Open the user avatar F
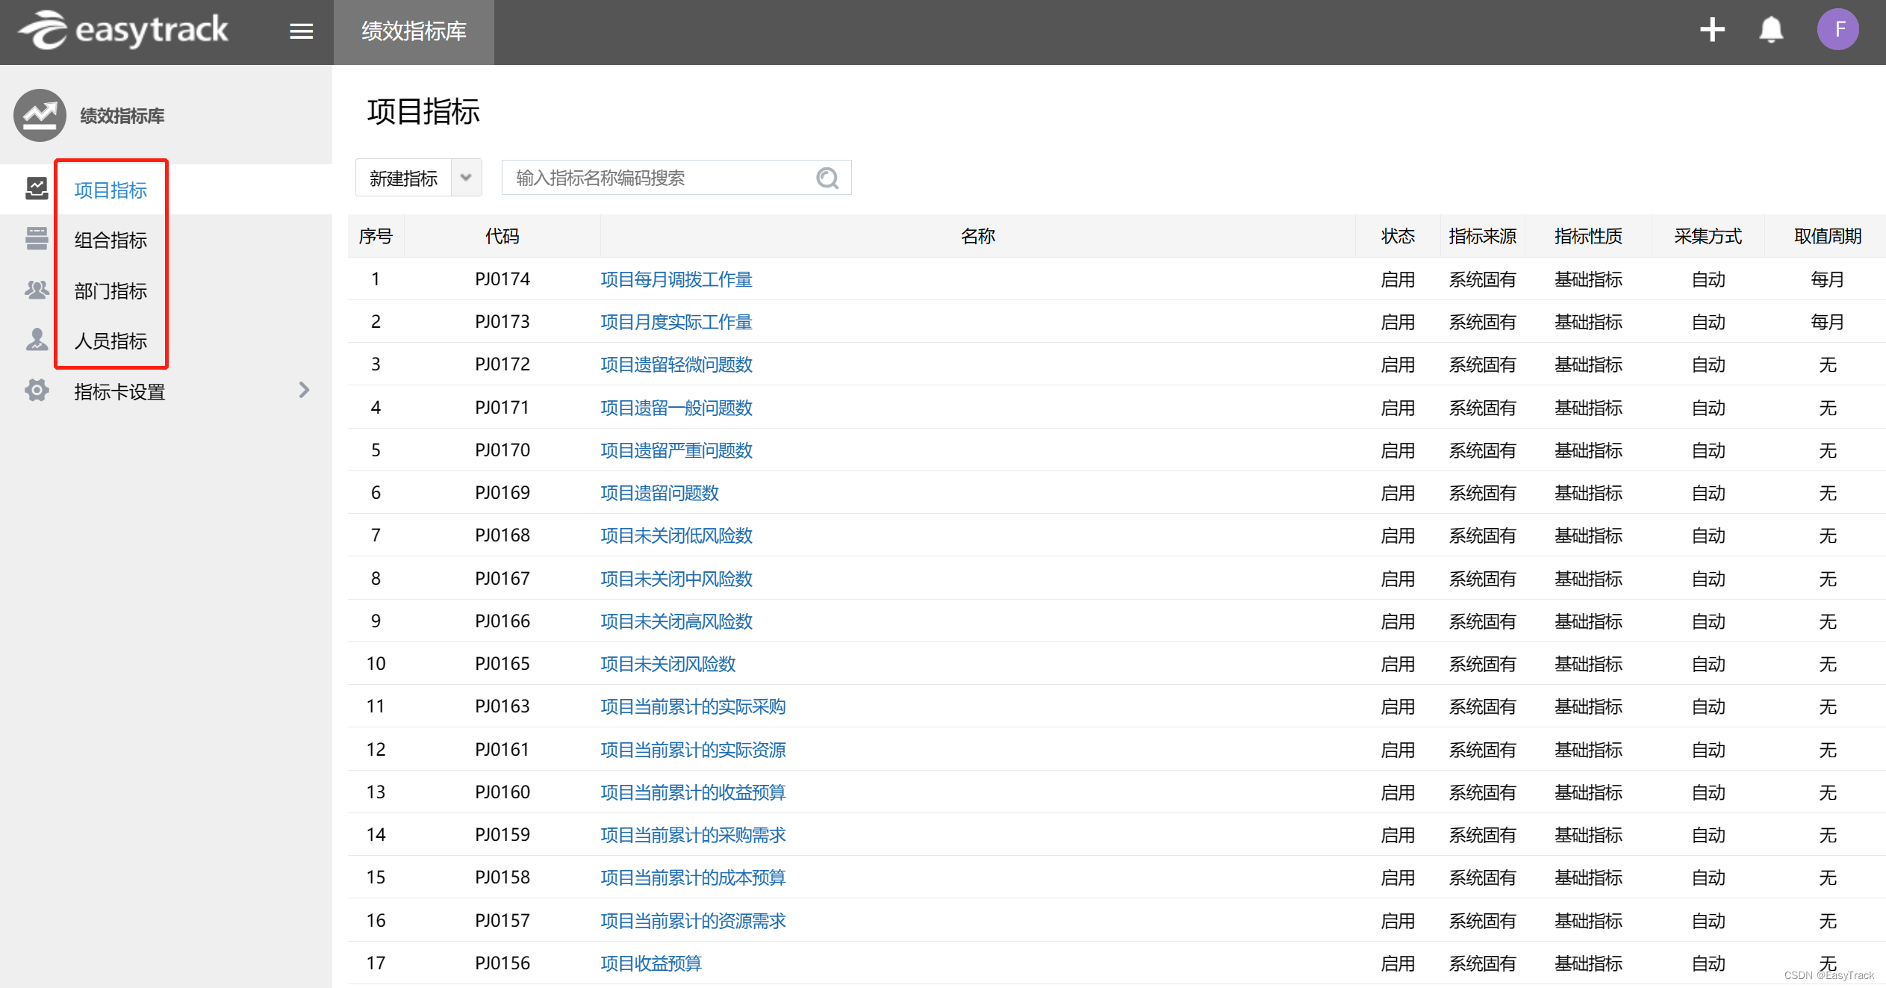 (x=1838, y=30)
